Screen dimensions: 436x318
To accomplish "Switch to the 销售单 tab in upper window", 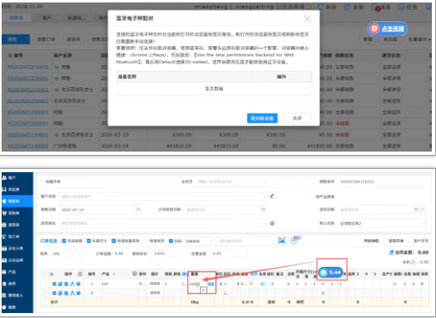I will pos(16,18).
